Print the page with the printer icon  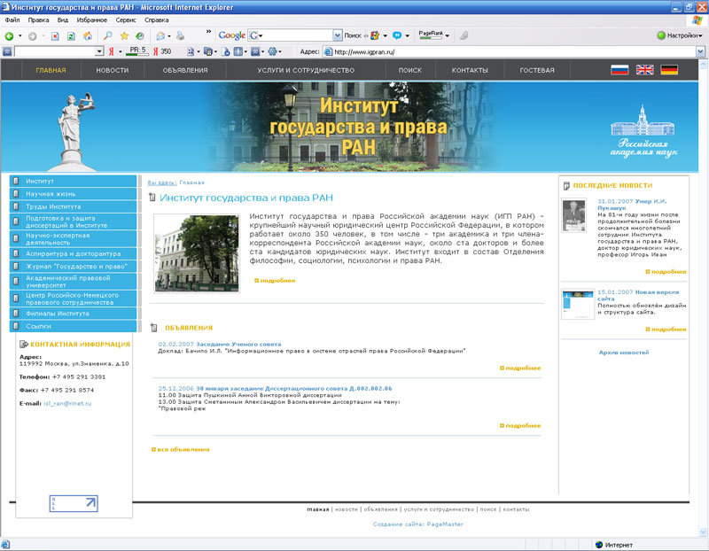click(180, 35)
